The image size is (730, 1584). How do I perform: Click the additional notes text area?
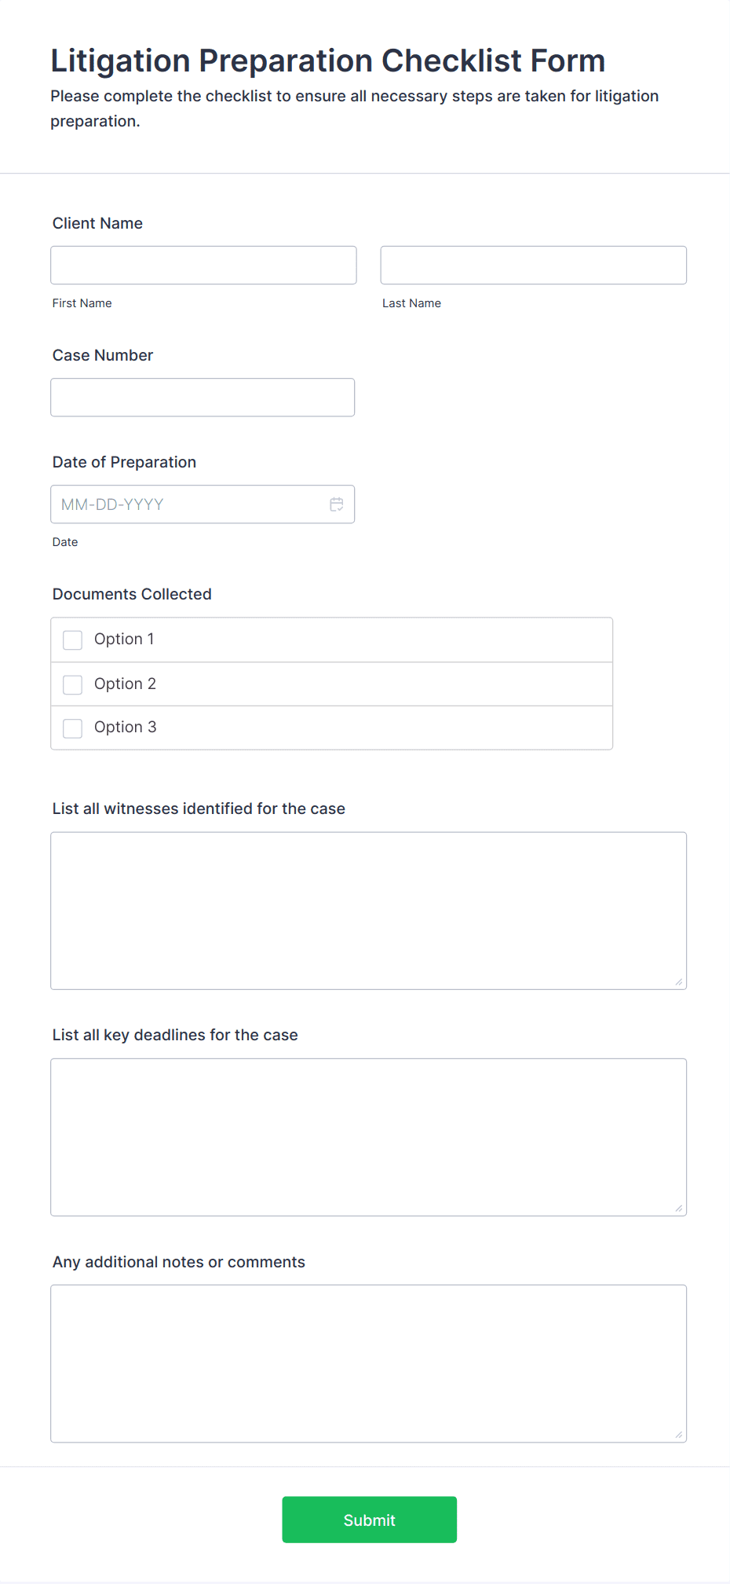tap(369, 1364)
